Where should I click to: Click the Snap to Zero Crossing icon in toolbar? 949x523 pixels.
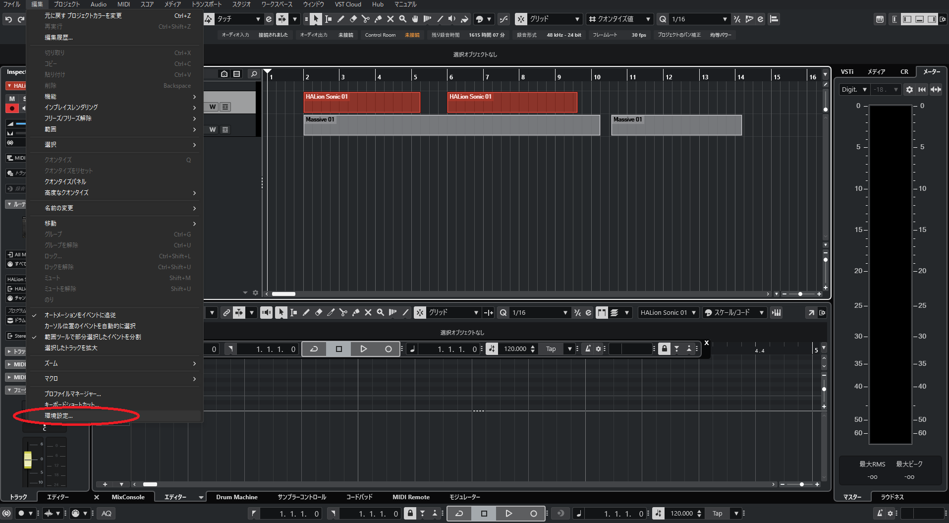point(503,19)
